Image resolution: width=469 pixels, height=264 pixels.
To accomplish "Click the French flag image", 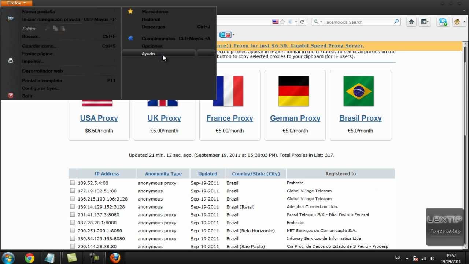I will 228,91.
